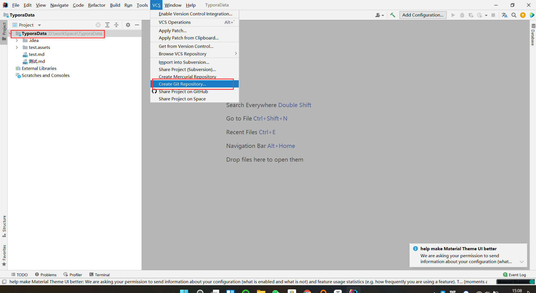Choose VCS Operations menu entry

[x=195, y=22]
